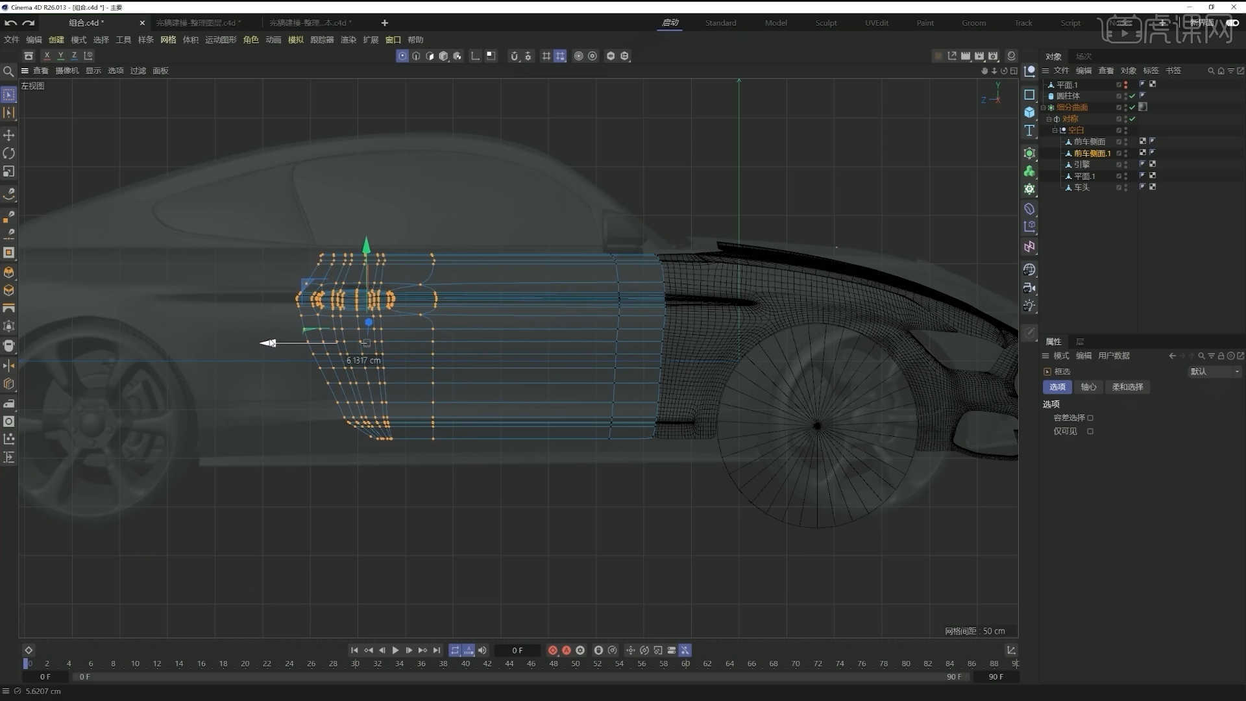Click frame 30 on the timeline ruler
This screenshot has width=1246, height=701.
(355, 664)
